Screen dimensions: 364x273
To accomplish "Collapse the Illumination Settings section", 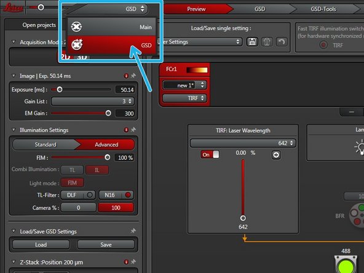I will coord(14,130).
